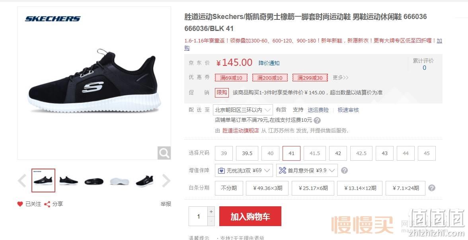
Task: Add item with 加入购物车 button
Action: pyautogui.click(x=250, y=216)
